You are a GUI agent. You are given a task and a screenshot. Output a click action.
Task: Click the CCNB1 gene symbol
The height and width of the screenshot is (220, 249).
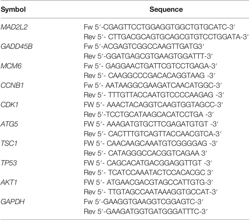(12, 85)
